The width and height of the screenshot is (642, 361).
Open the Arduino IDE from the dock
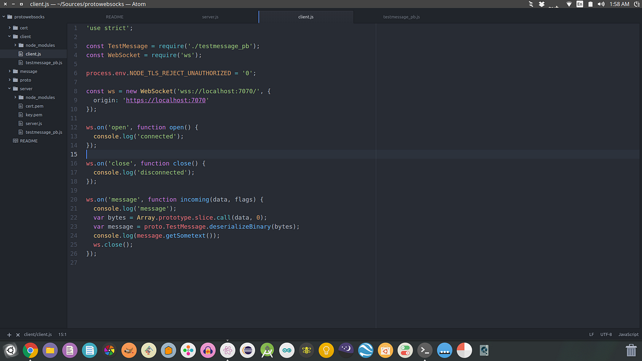(x=287, y=350)
